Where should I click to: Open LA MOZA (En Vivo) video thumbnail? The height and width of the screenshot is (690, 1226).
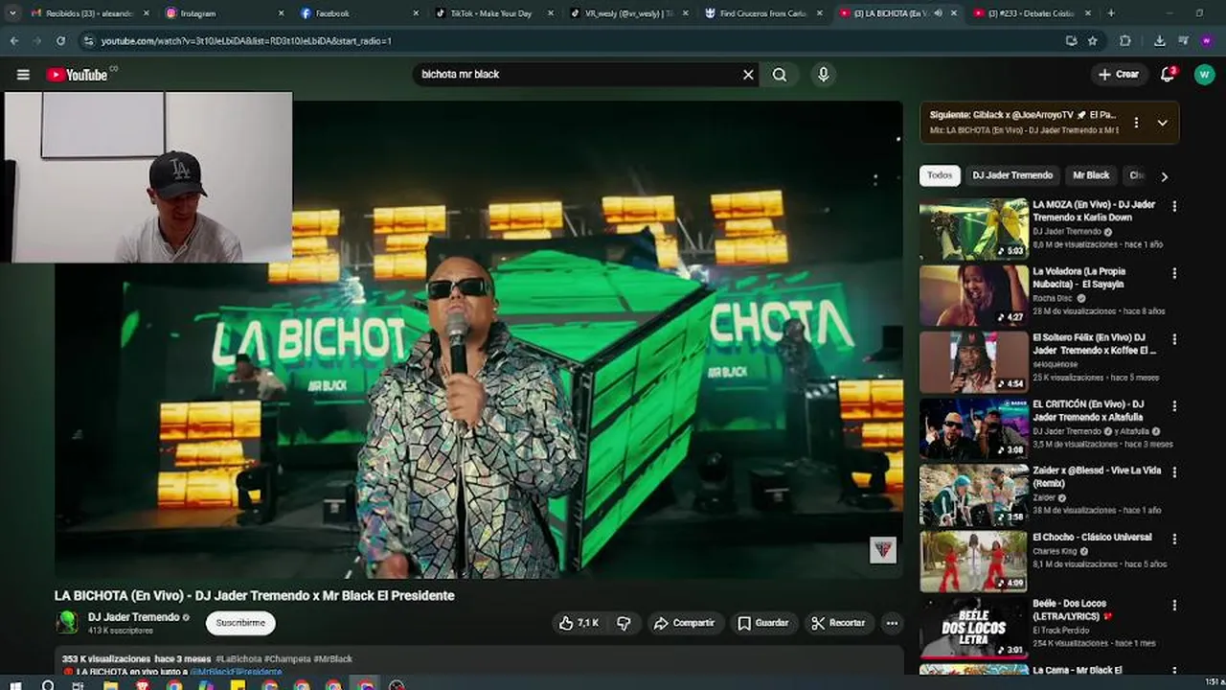[x=973, y=229]
